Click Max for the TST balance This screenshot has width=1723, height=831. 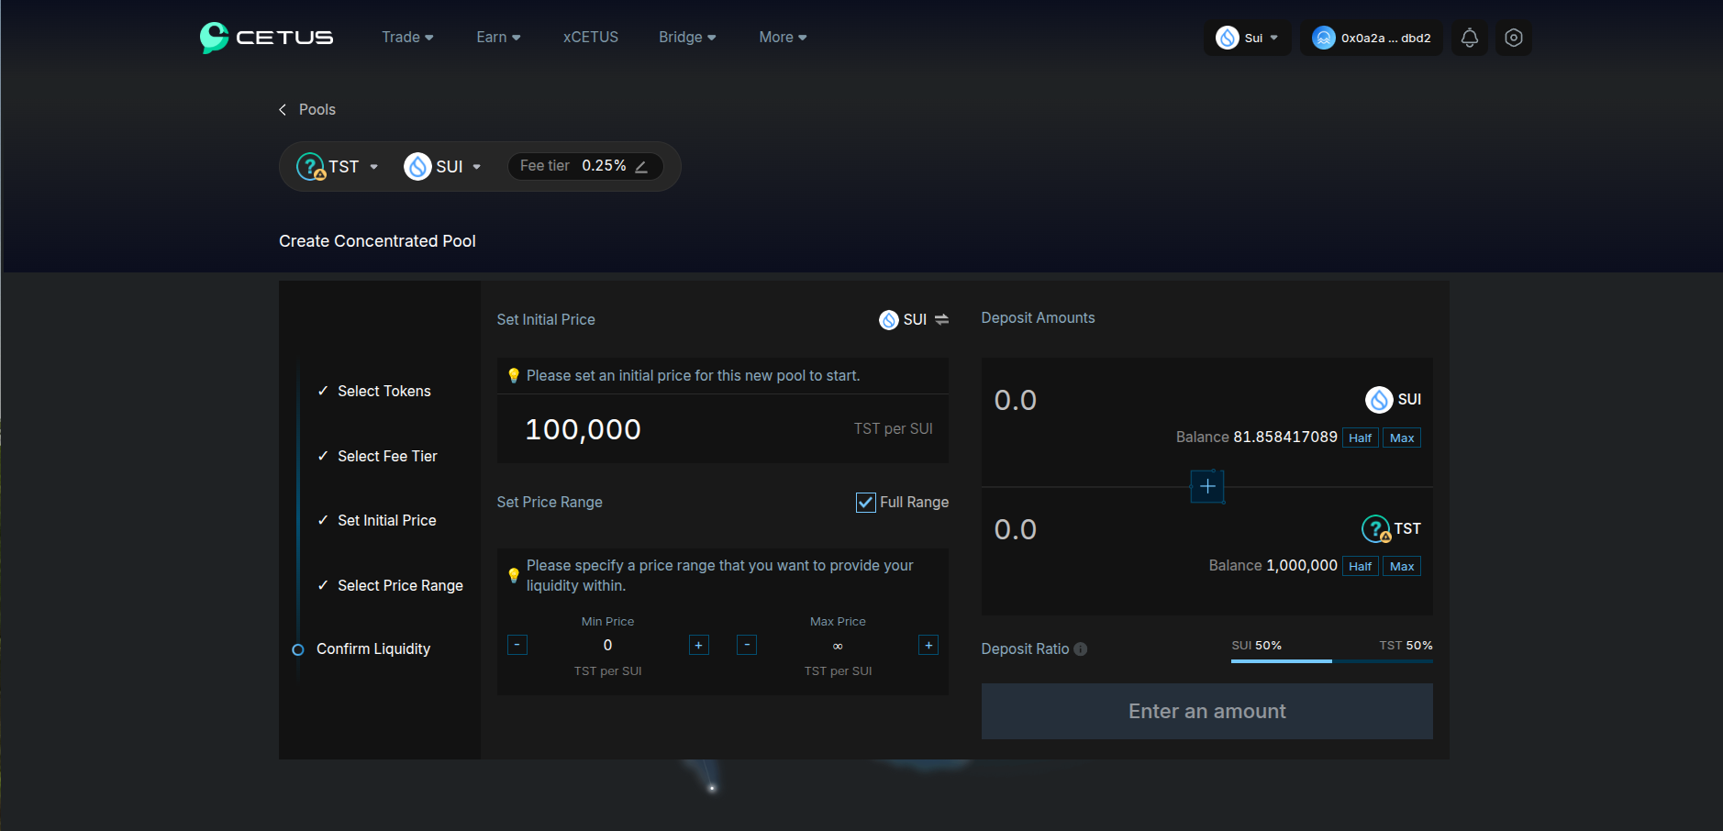click(1402, 567)
